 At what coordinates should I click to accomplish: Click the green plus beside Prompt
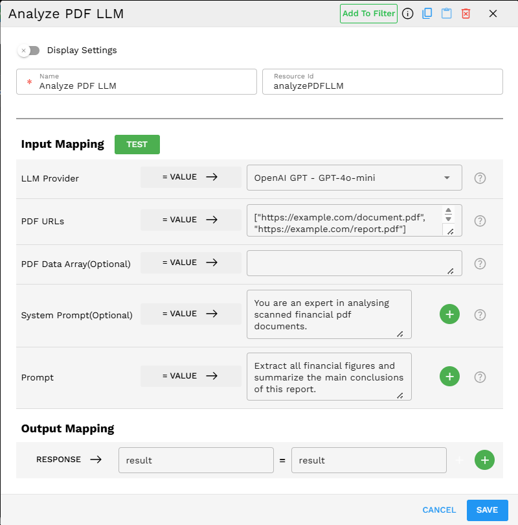click(449, 376)
